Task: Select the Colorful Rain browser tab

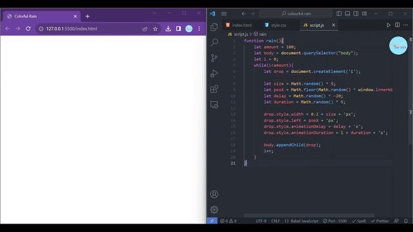Action: pos(41,16)
